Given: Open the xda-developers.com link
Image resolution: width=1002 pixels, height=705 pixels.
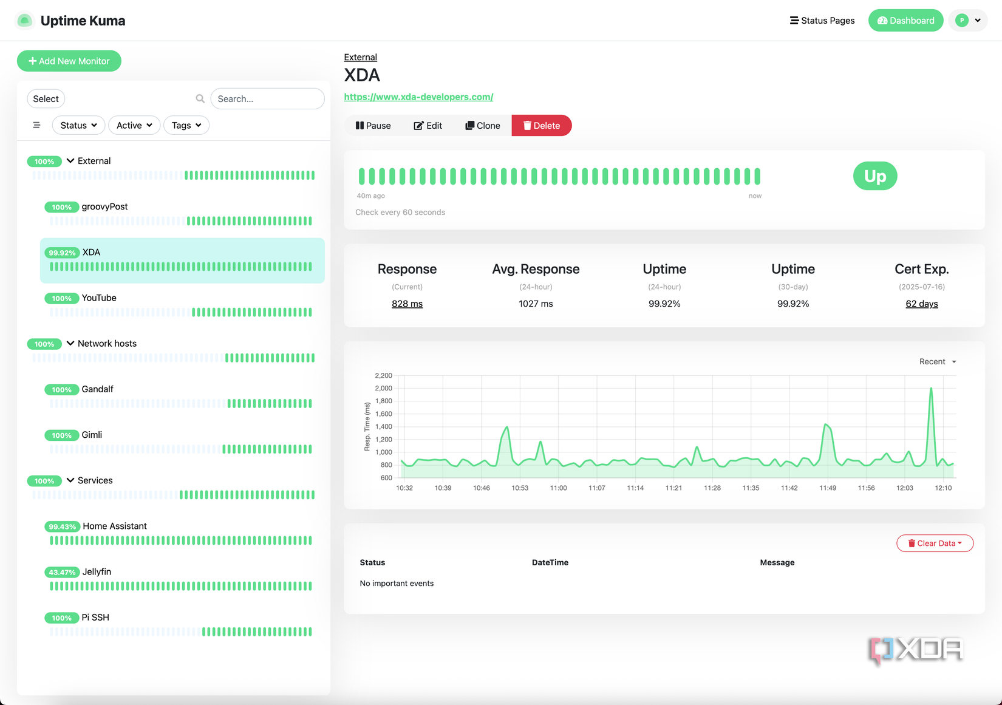Looking at the screenshot, I should pyautogui.click(x=419, y=97).
